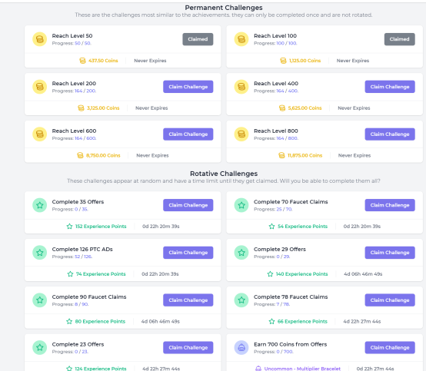Click the Progress 25 / 70 text
This screenshot has height=371, width=426.
273,209
